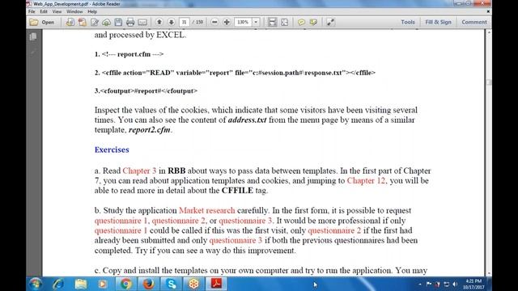Send file by email envelope icon
518x291 pixels.
(x=142, y=22)
